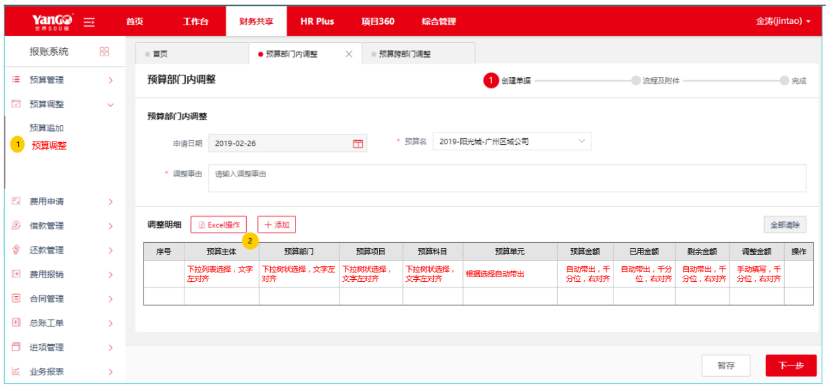Switch to the 首页 page tab
The image size is (826, 388).
point(192,54)
